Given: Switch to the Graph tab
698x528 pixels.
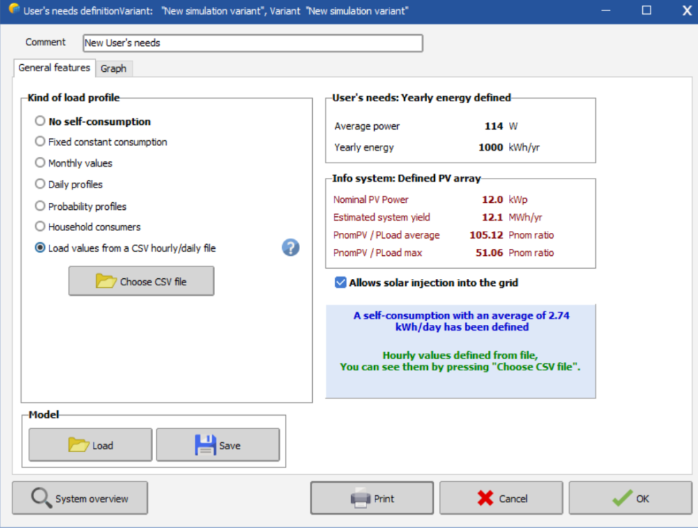Looking at the screenshot, I should pos(113,68).
